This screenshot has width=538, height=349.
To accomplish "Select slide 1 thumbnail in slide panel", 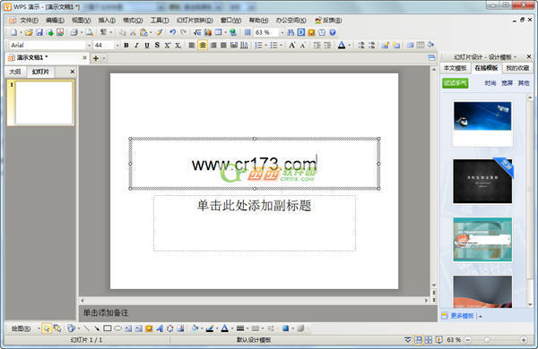I will click(x=41, y=103).
